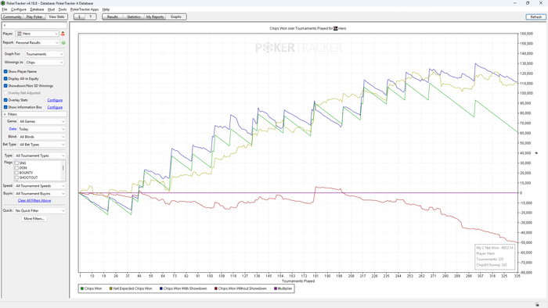This screenshot has height=308, width=548.
Task: Click the green Chips Won legend marker
Action: coord(82,288)
